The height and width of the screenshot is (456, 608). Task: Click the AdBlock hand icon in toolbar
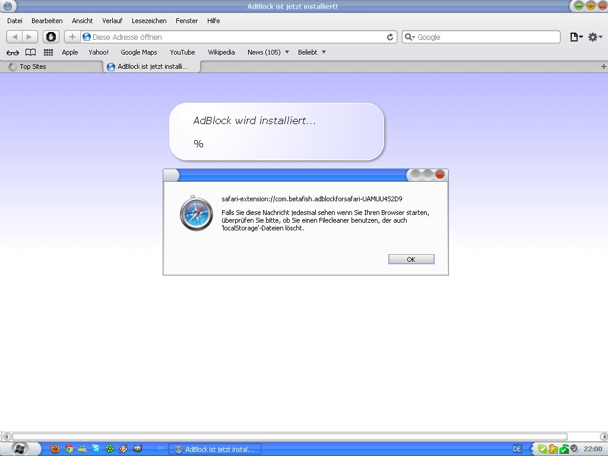pyautogui.click(x=51, y=37)
